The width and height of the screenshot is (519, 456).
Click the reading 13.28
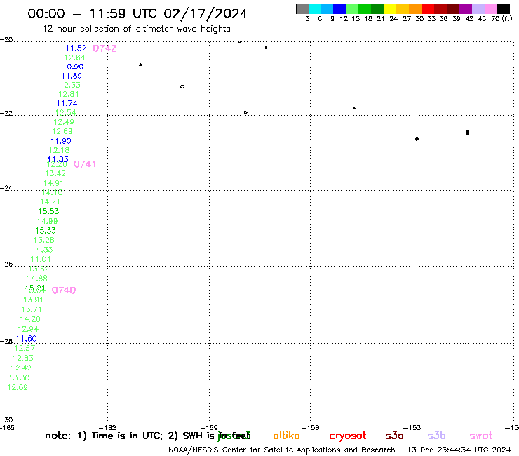coord(44,240)
